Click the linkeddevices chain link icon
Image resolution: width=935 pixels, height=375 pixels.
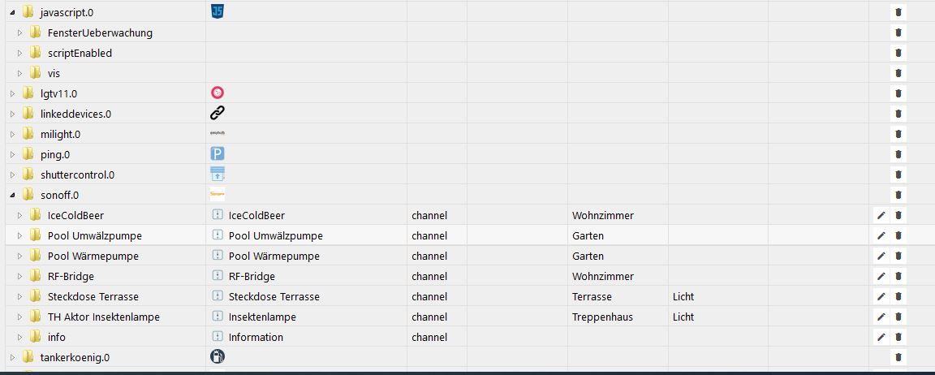coord(217,114)
